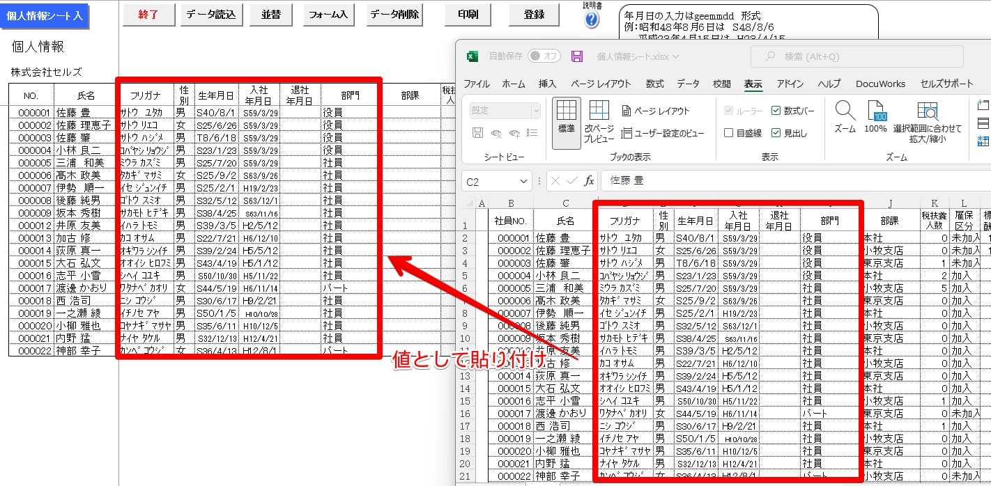991x486 pixels.
Task: Open the ズーム magnifier zoom dialog
Action: pyautogui.click(x=845, y=117)
